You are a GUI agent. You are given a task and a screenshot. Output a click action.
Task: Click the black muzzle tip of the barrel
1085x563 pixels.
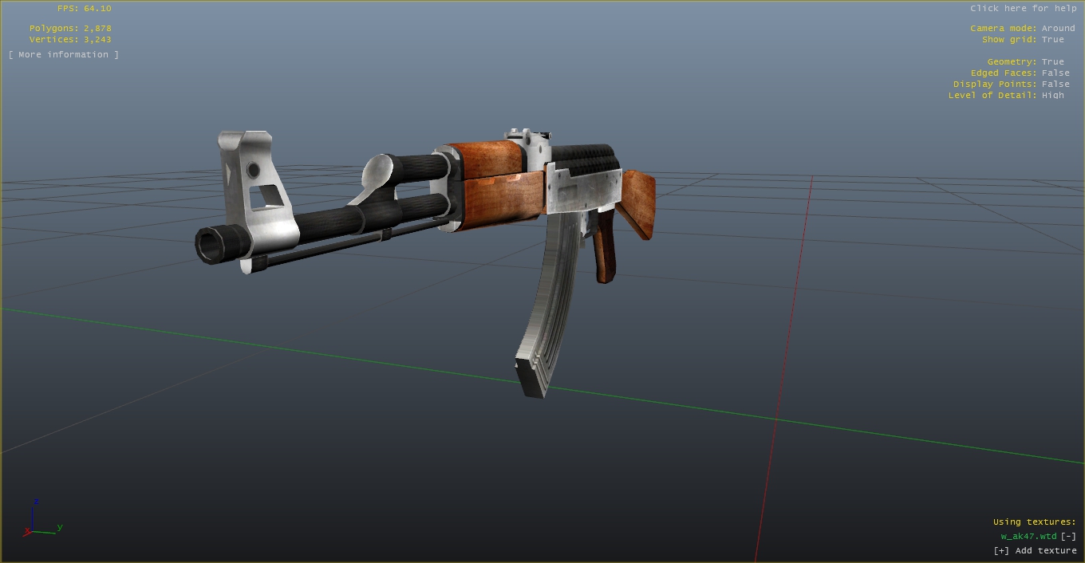coord(212,244)
